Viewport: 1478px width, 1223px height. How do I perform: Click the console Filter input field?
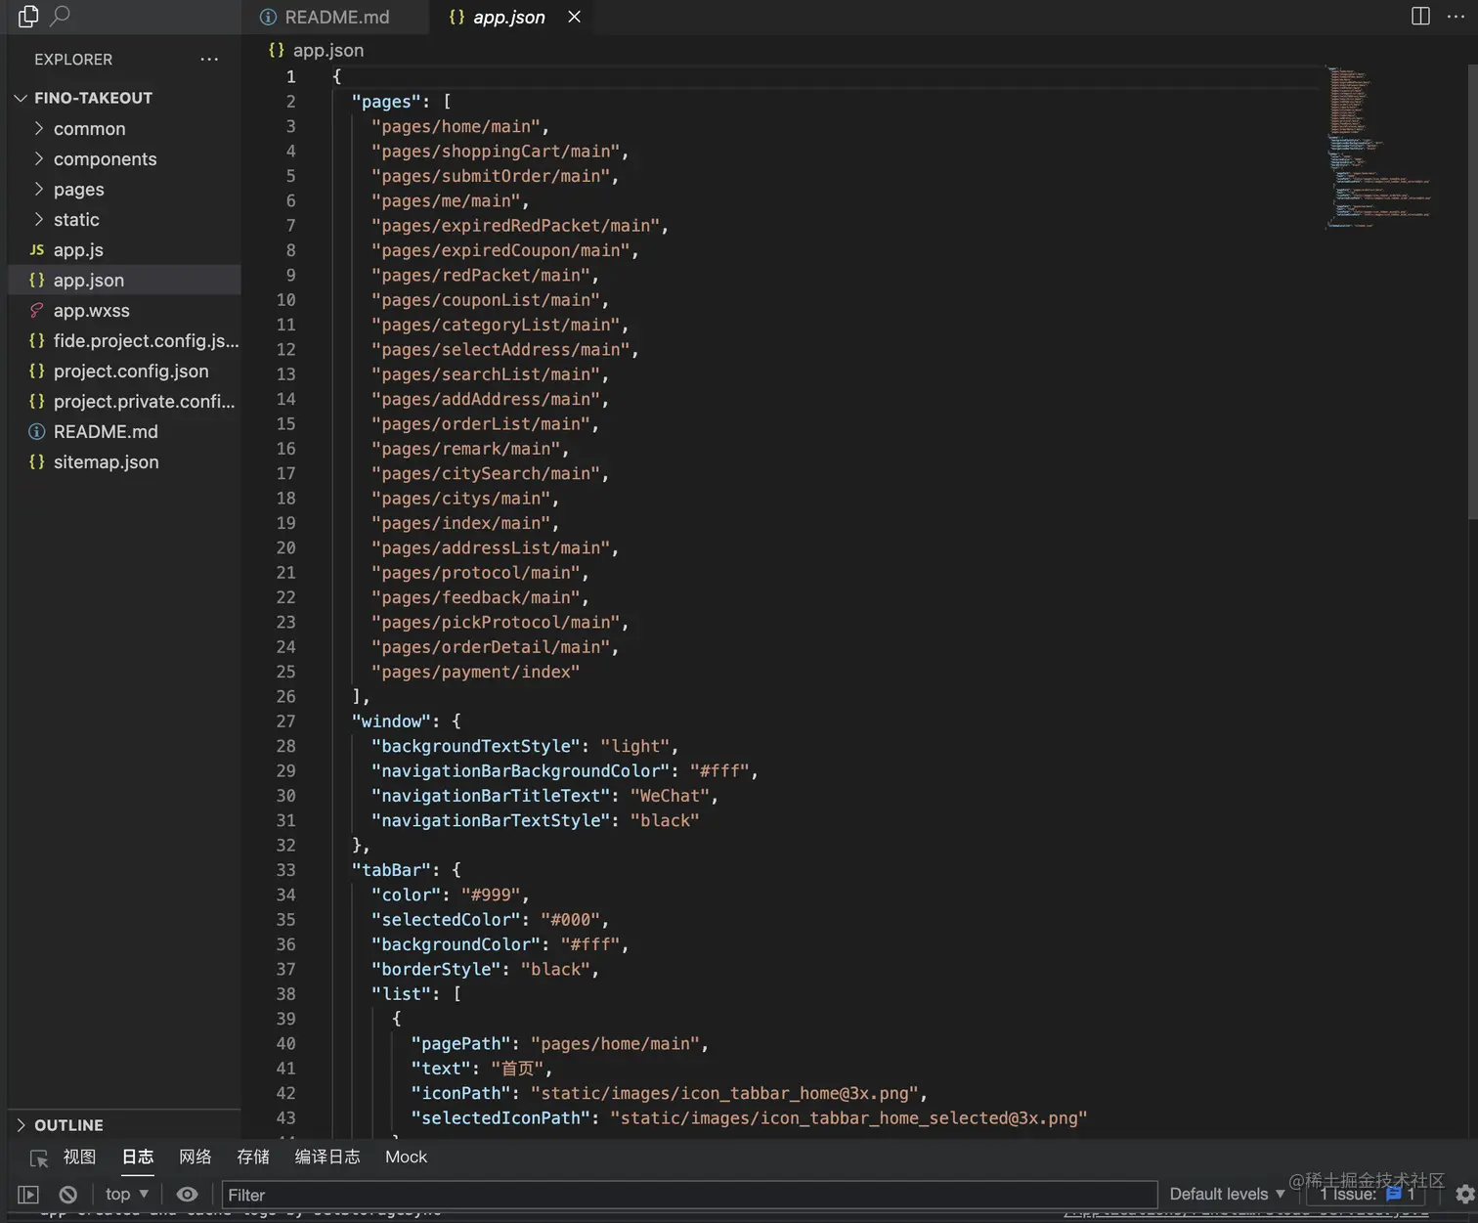tap(690, 1195)
